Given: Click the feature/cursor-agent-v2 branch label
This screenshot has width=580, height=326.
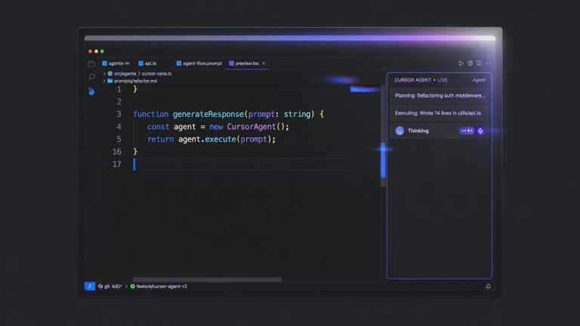Looking at the screenshot, I should click(162, 286).
